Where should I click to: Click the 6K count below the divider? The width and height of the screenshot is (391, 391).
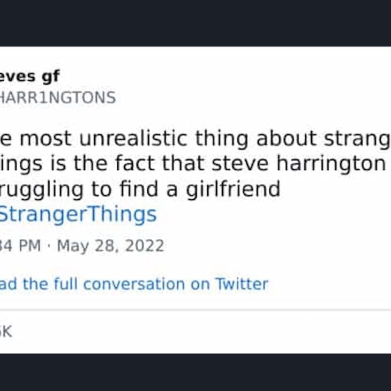(x=5, y=332)
